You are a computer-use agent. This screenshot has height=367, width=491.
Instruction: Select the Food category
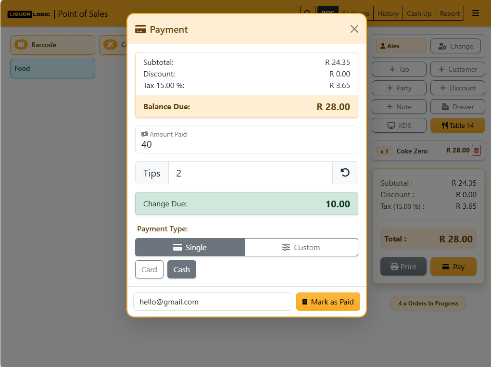(52, 69)
